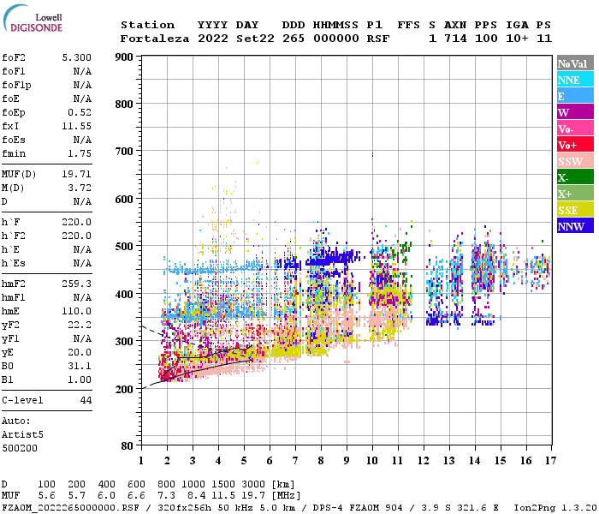
Task: Click the 900 km height axis label
Action: (124, 57)
